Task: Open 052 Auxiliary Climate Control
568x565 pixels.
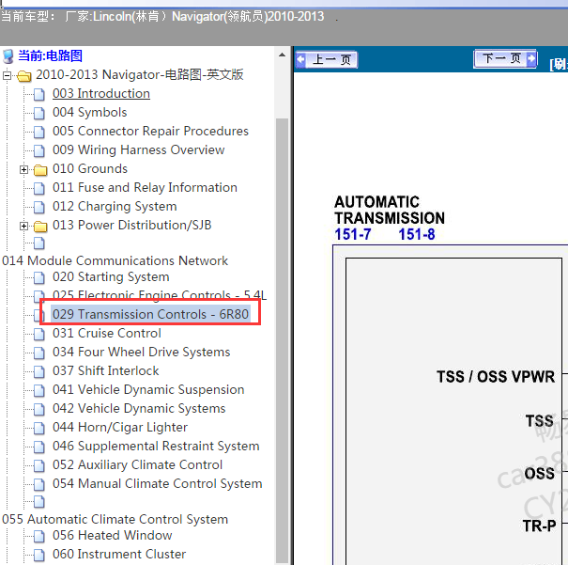Action: click(137, 465)
